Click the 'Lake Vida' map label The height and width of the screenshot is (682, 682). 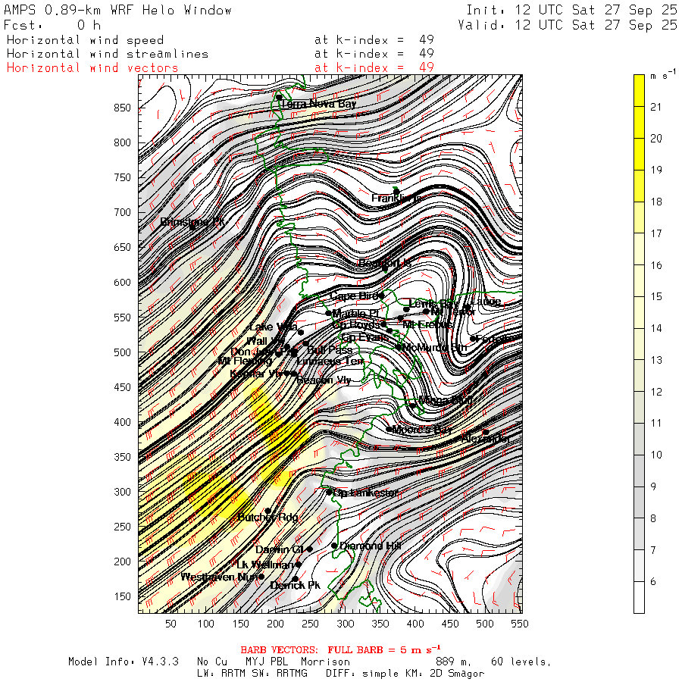point(274,327)
